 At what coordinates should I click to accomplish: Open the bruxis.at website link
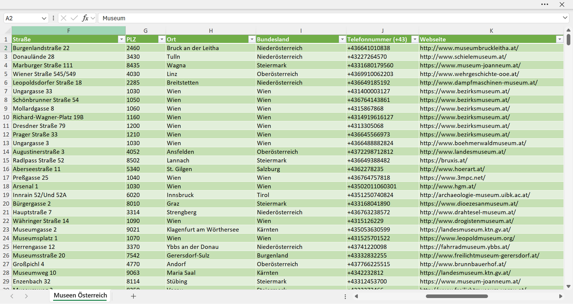pos(443,160)
